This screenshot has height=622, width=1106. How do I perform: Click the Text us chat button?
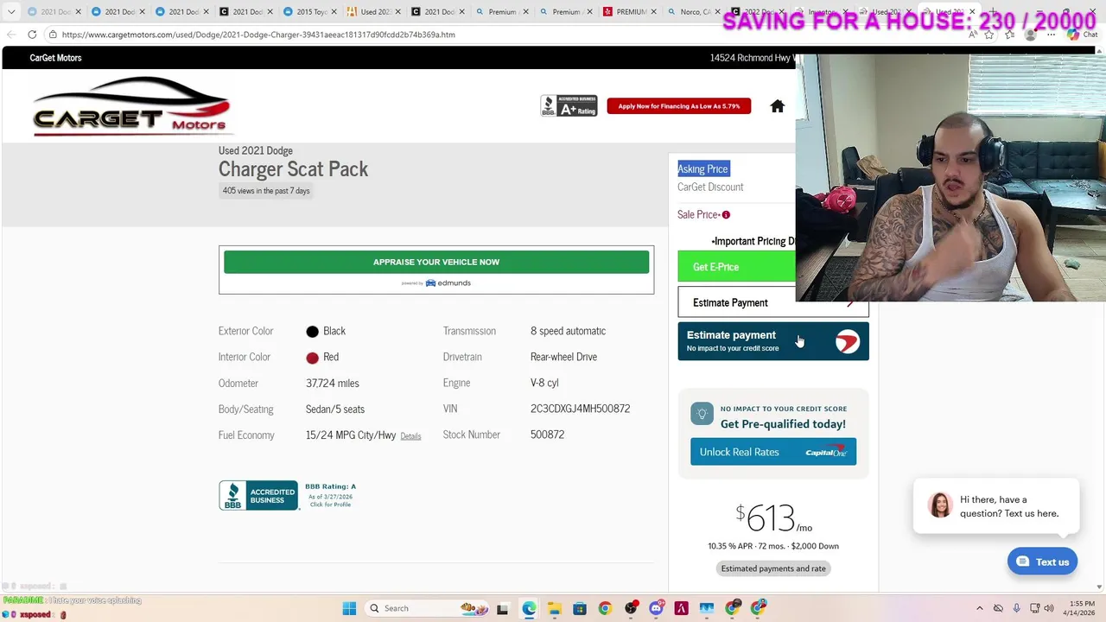click(1042, 562)
